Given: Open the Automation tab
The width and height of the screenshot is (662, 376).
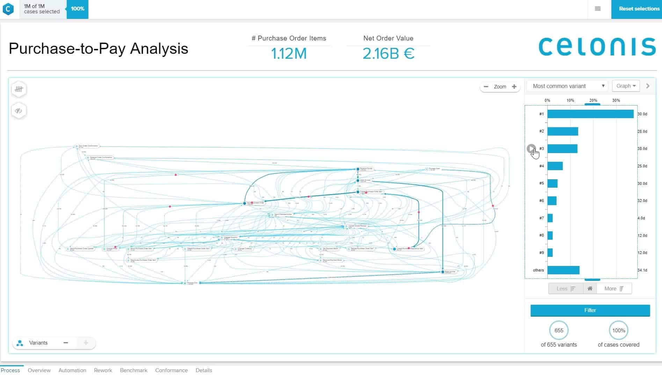Looking at the screenshot, I should coord(72,370).
